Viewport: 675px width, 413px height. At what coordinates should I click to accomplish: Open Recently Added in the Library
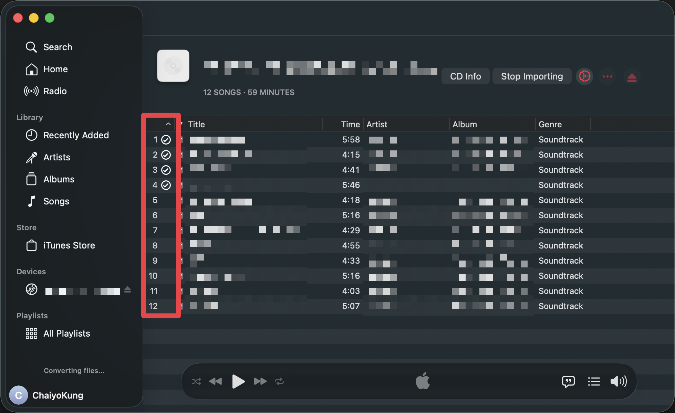[76, 135]
